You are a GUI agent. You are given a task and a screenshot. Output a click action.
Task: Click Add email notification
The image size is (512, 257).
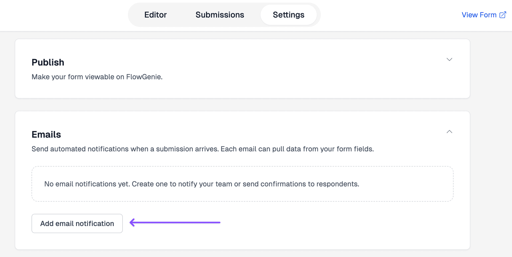(77, 223)
